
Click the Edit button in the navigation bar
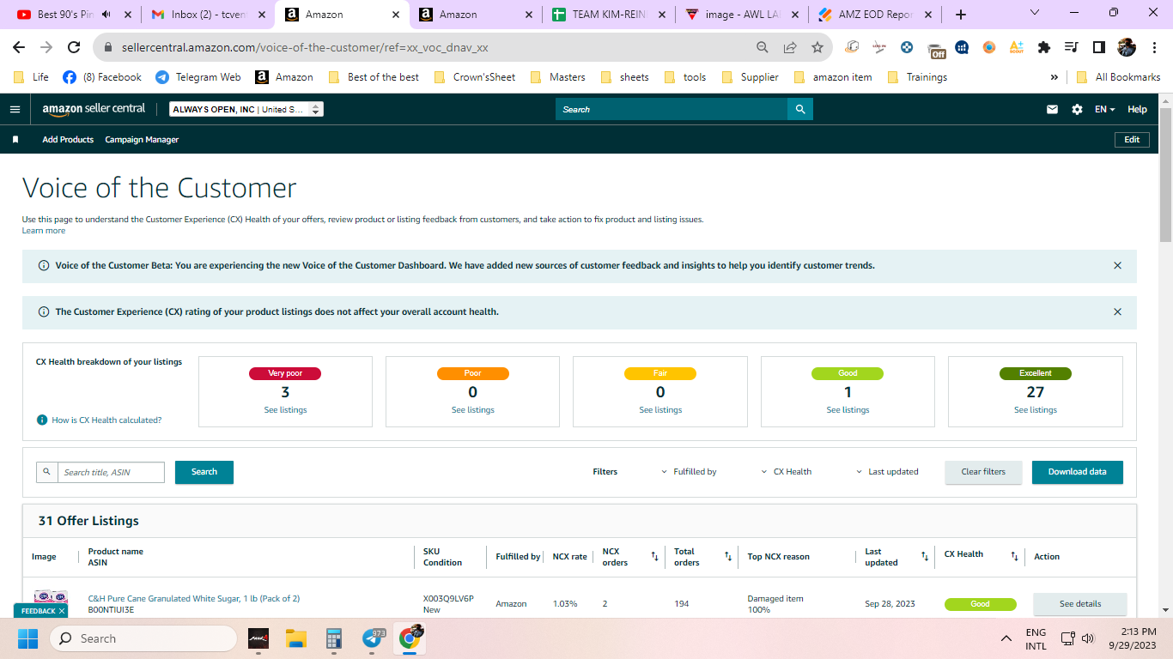[x=1132, y=140]
